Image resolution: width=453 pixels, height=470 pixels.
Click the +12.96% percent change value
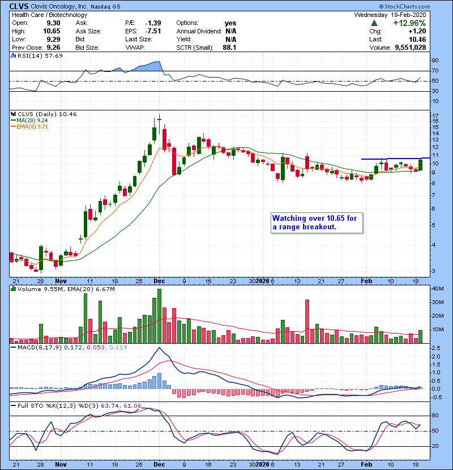409,23
